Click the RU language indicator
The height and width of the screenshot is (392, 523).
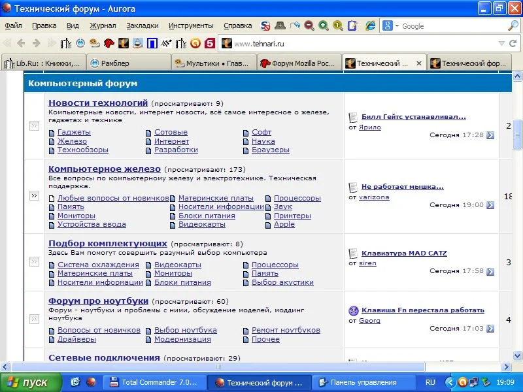coord(430,382)
